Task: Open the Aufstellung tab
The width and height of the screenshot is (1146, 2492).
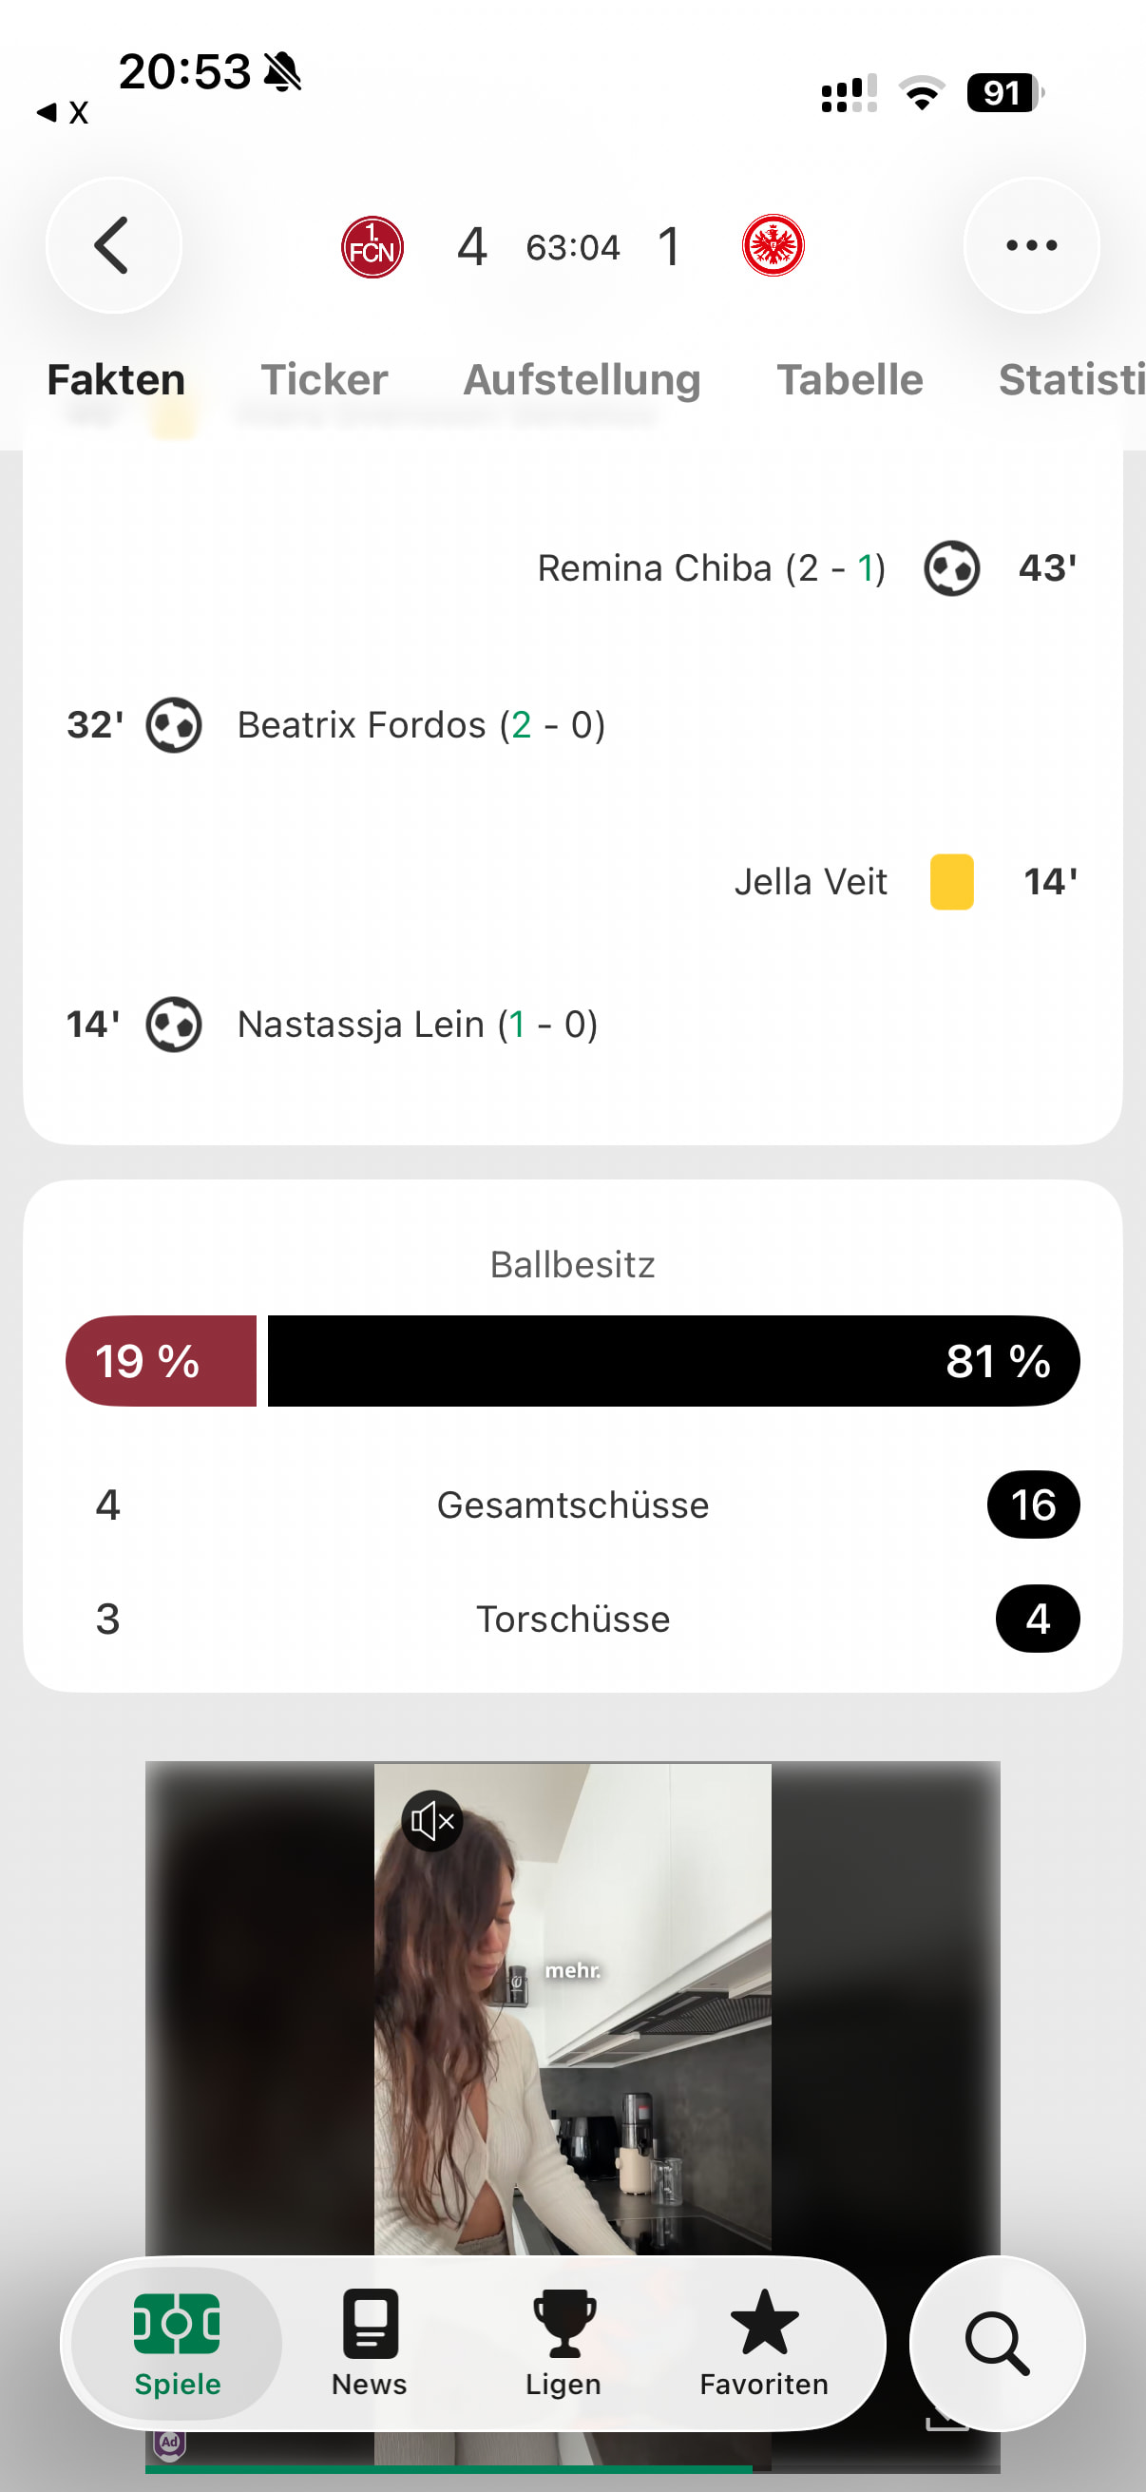Action: (x=583, y=379)
